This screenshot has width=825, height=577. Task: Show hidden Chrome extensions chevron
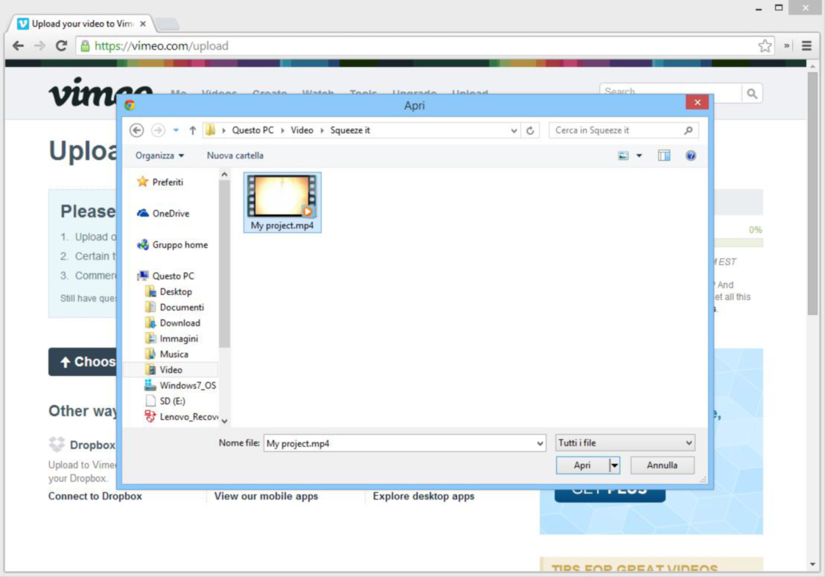786,45
